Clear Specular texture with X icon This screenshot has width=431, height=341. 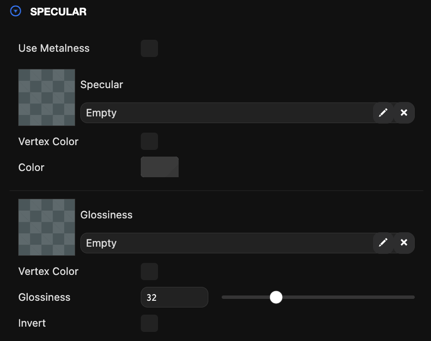(x=404, y=113)
